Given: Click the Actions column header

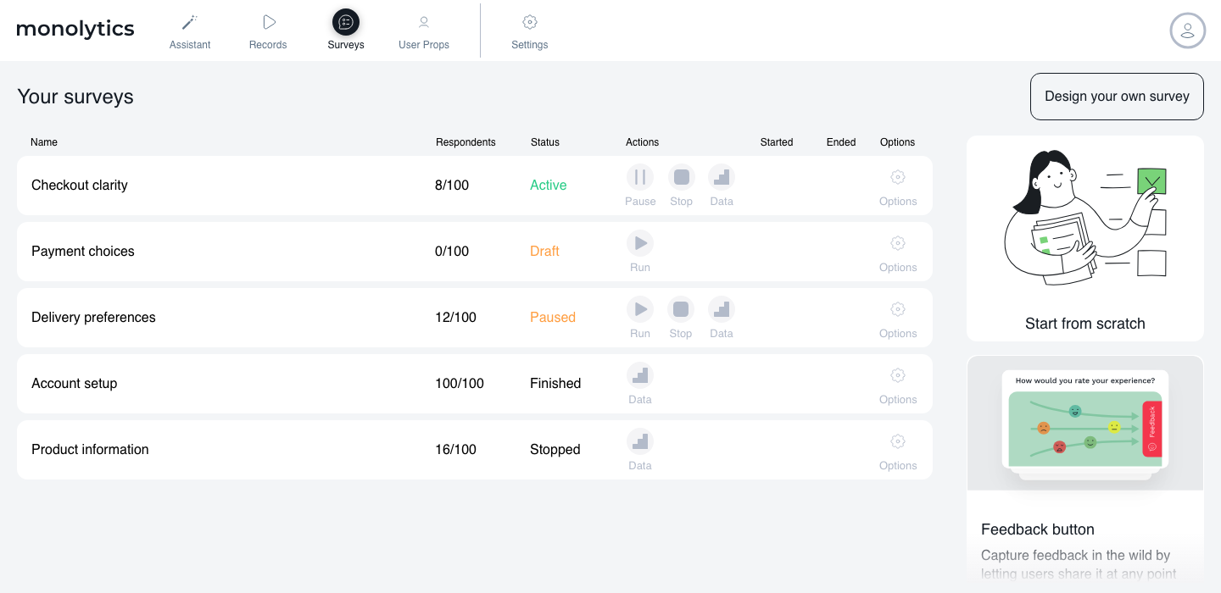Looking at the screenshot, I should click(x=642, y=142).
